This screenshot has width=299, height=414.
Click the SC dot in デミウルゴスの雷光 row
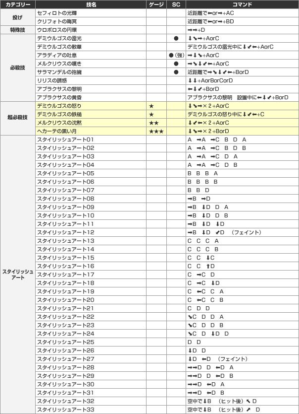pyautogui.click(x=176, y=38)
